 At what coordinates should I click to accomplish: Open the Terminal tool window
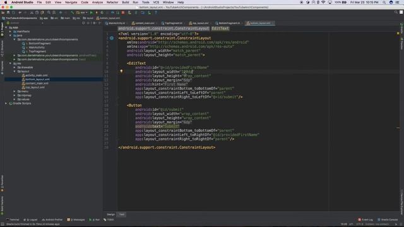[x=13, y=219]
